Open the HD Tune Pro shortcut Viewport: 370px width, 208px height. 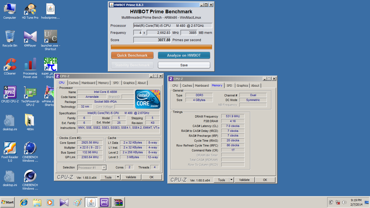30,11
